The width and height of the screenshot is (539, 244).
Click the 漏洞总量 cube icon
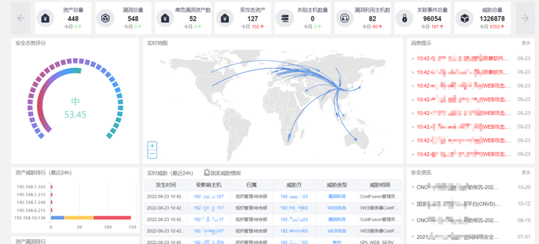(105, 18)
